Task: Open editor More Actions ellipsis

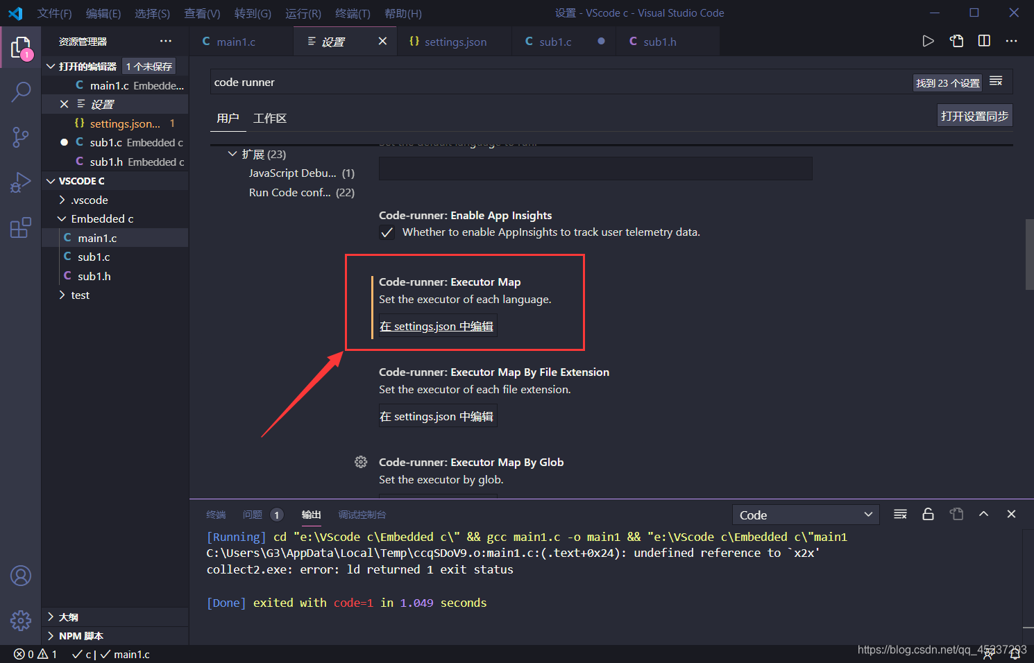Action: 1012,41
